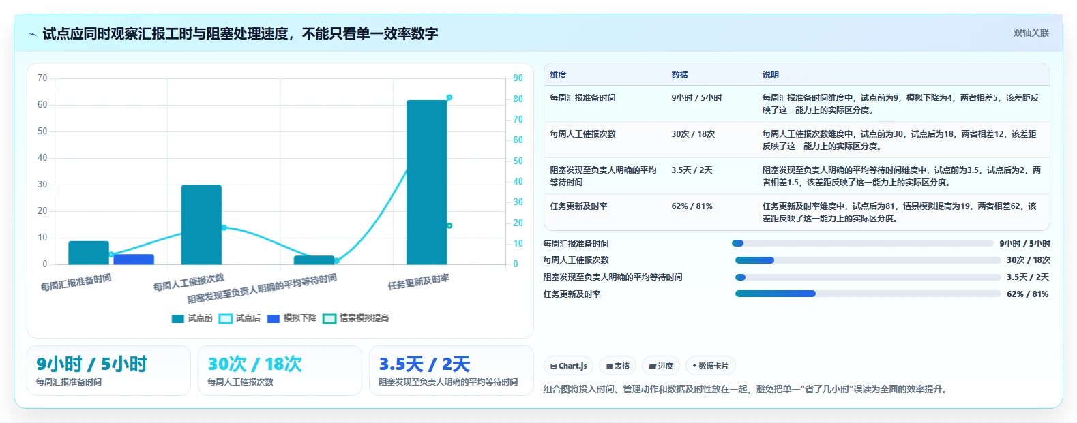Open the 30次 / 18次 KPI card
Screen dimensions: 1077x423
280,371
